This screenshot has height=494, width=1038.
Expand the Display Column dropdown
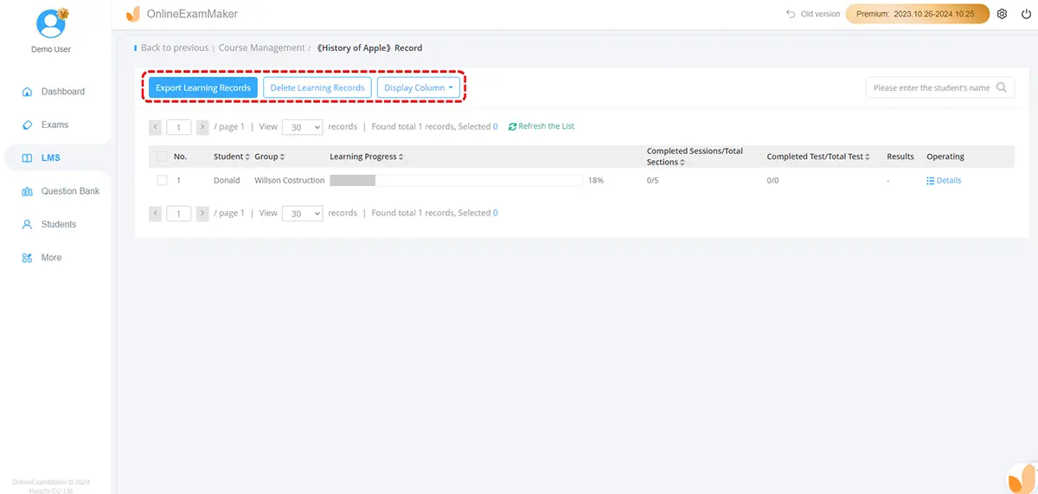pos(419,87)
